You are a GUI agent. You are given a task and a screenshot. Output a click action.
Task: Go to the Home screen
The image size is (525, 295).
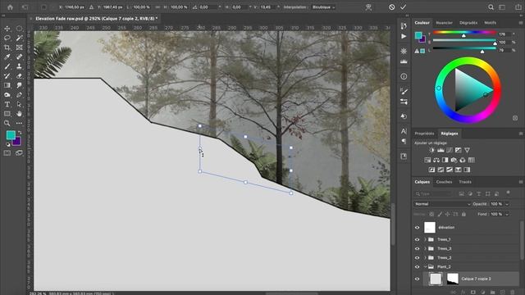10,7
